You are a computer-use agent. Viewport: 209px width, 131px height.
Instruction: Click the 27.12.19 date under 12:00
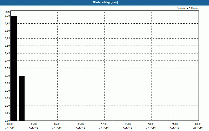click(104, 128)
